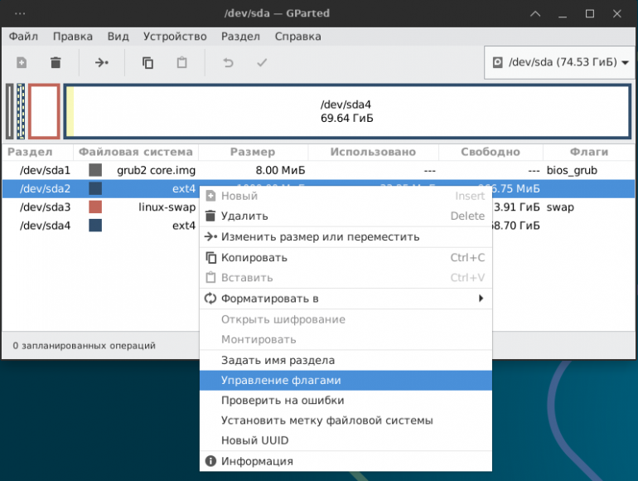Click the Undo last operation toolbar icon
Viewport: 638px width, 481px height.
click(x=228, y=63)
